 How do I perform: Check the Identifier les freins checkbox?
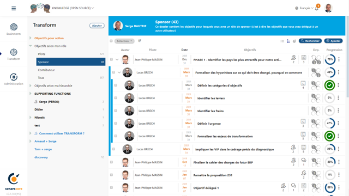(x=116, y=111)
